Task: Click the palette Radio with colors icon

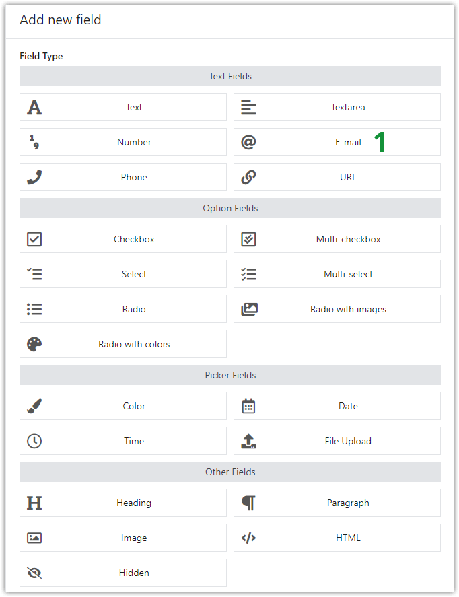Action: 34,344
